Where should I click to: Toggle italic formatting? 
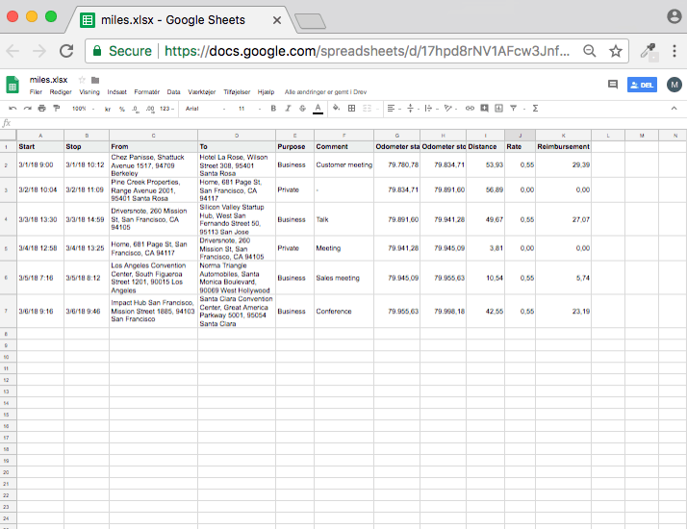pyautogui.click(x=288, y=109)
